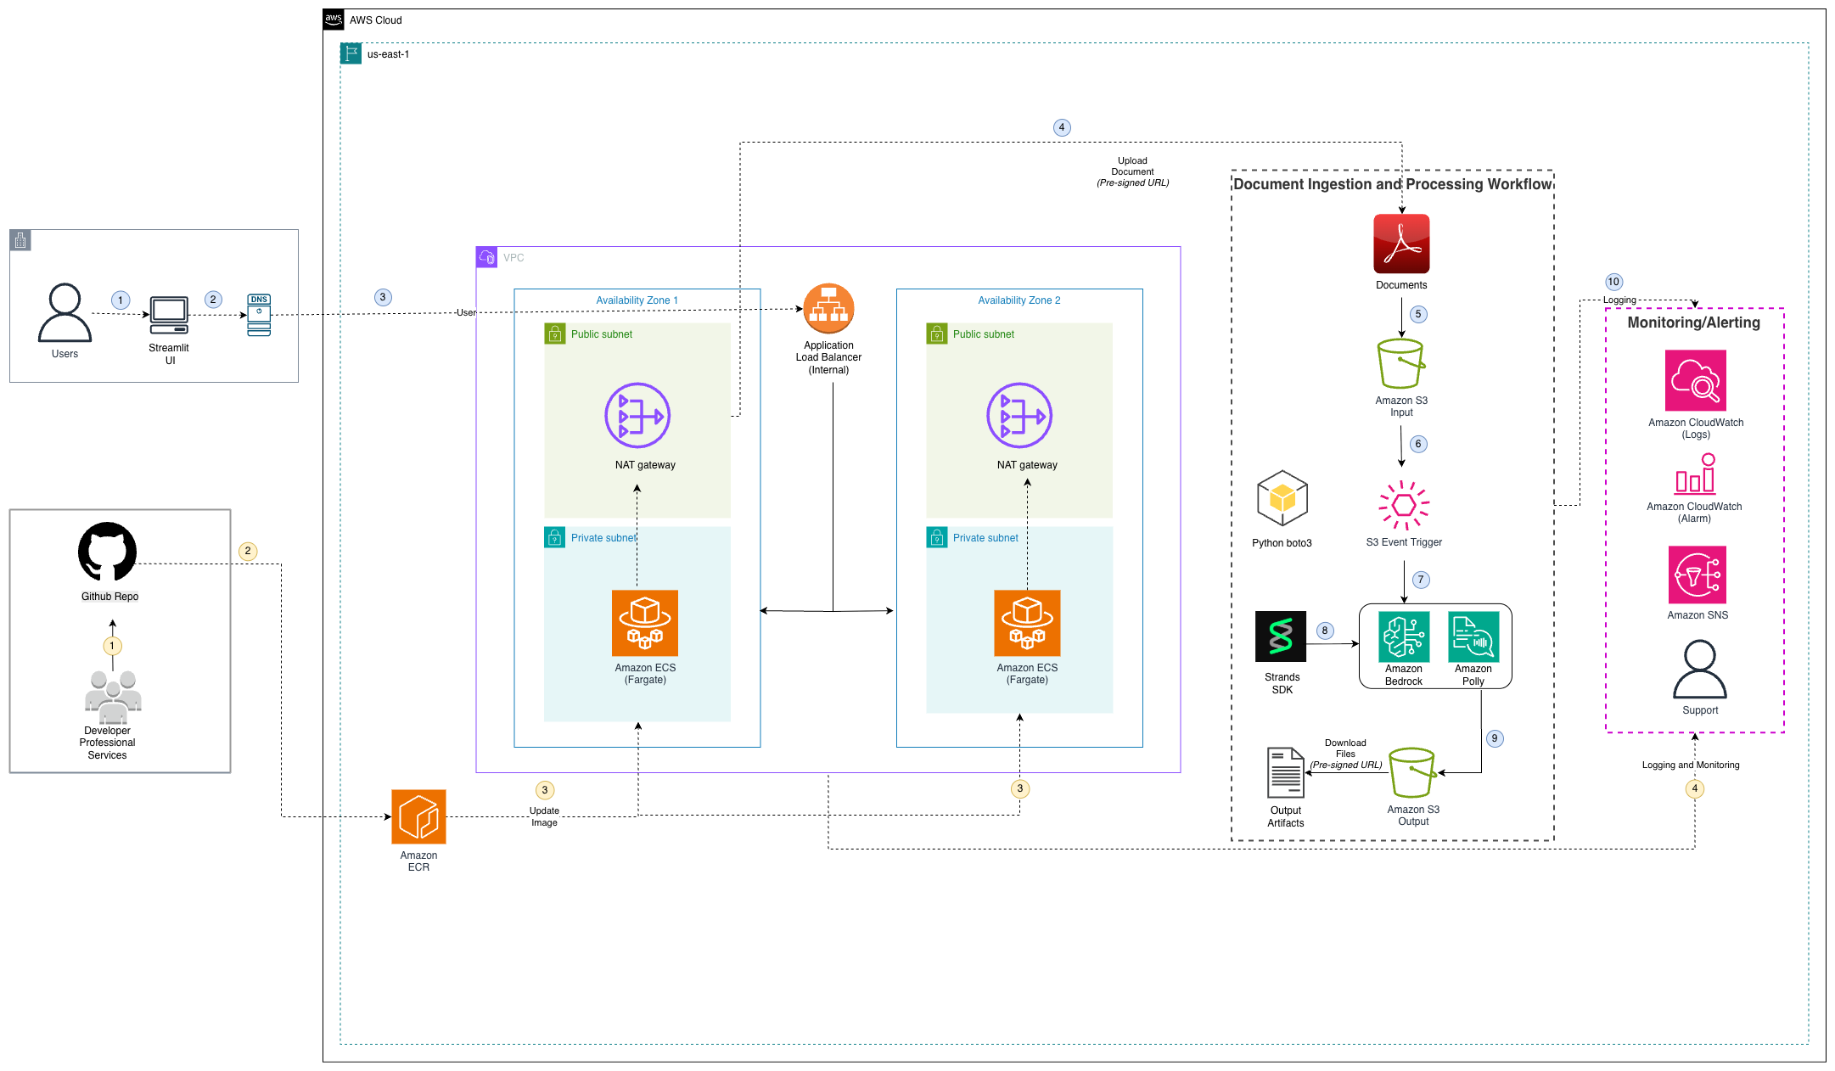Screen dimensions: 1835x1071
Task: Select the Amazon CloudWatch Alarm icon
Action: pos(1696,474)
